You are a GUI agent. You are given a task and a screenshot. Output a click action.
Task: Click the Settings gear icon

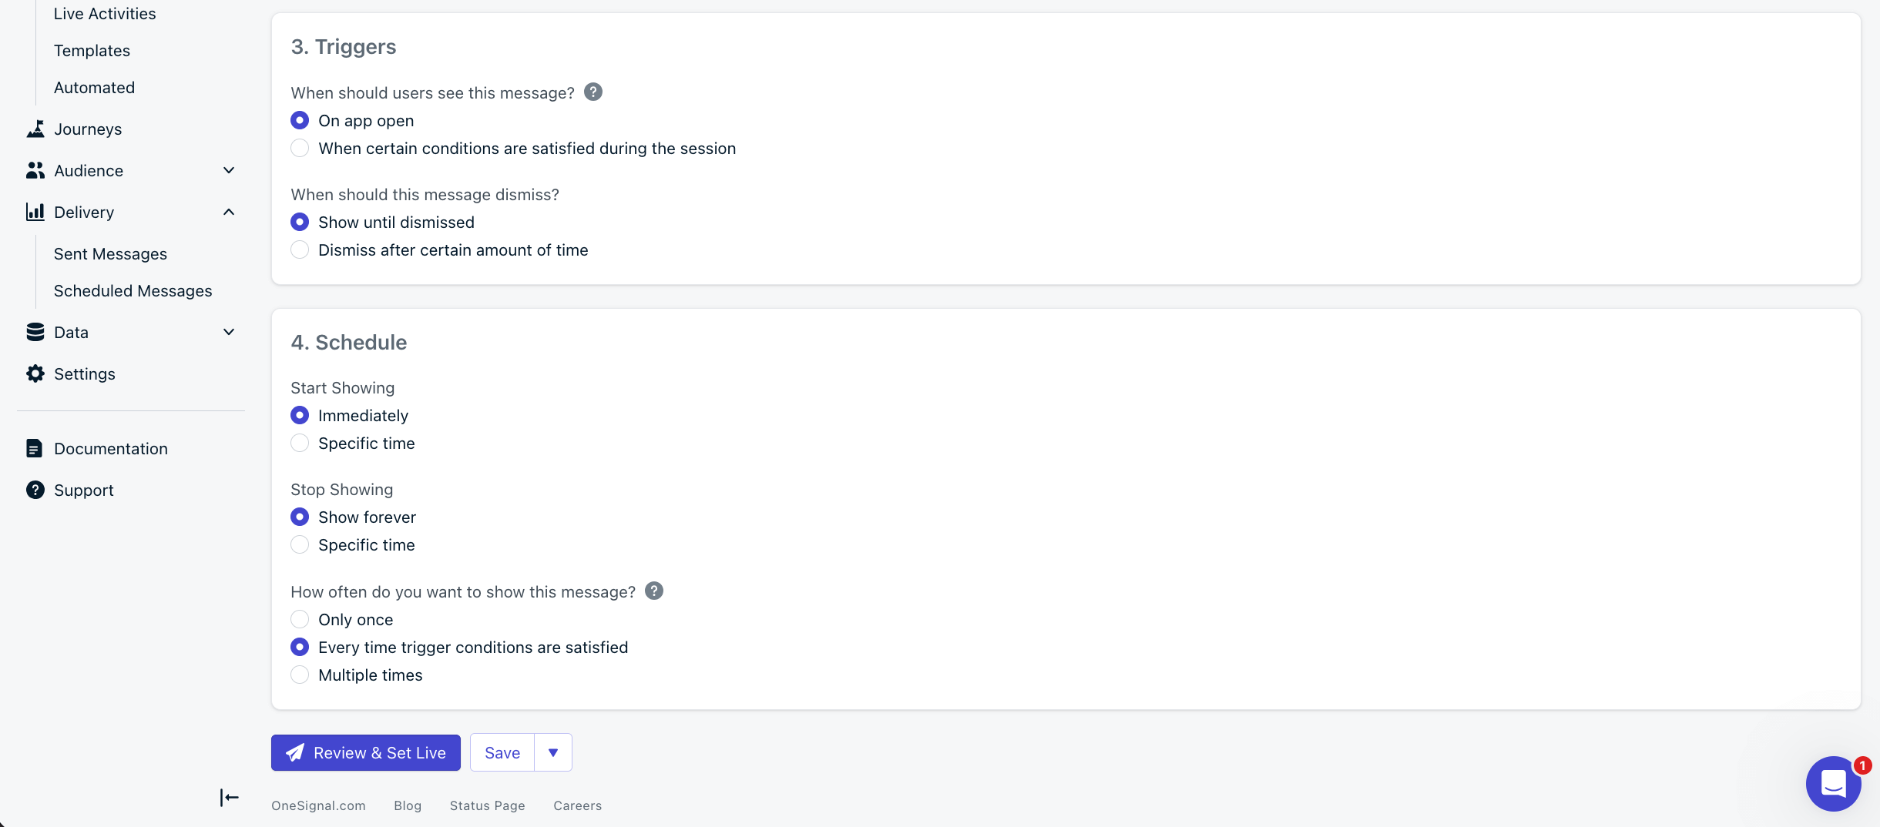click(x=35, y=373)
